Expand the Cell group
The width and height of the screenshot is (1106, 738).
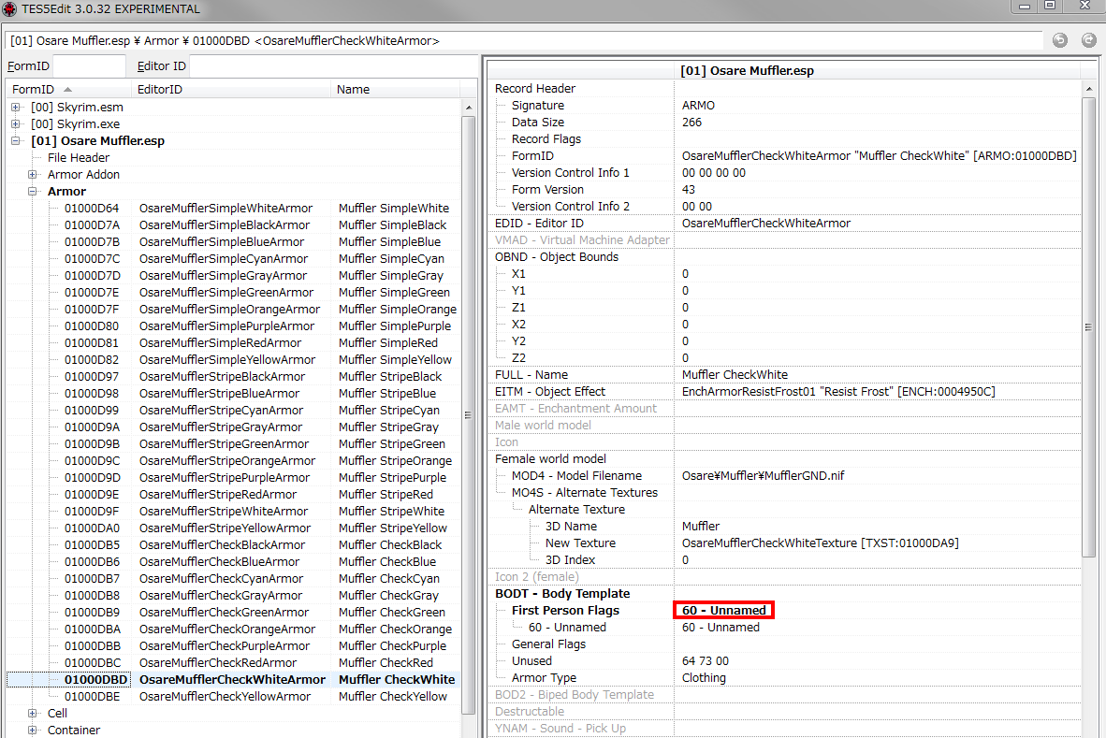(x=33, y=714)
